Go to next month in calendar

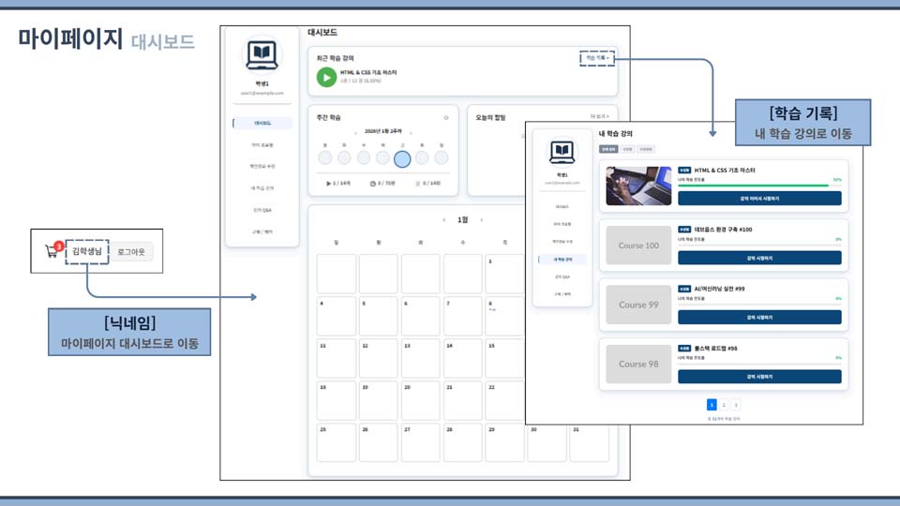coord(482,220)
